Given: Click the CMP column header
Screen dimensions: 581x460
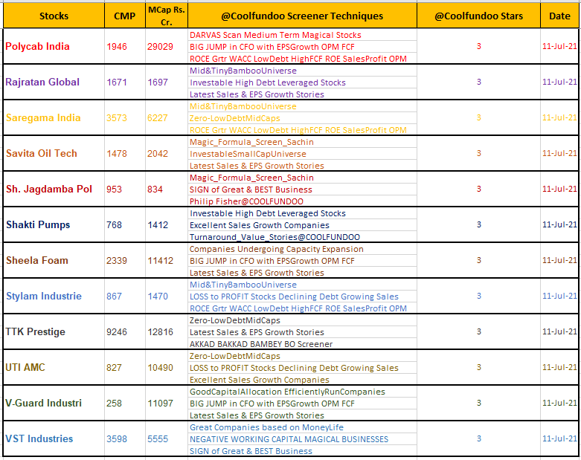Looking at the screenshot, I should [125, 16].
